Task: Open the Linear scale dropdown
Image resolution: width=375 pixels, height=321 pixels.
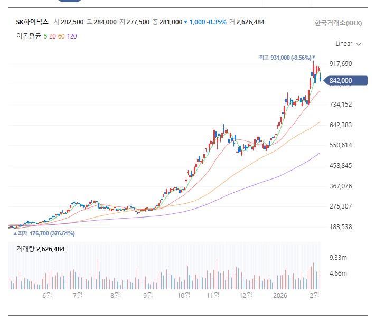Action: coord(348,44)
